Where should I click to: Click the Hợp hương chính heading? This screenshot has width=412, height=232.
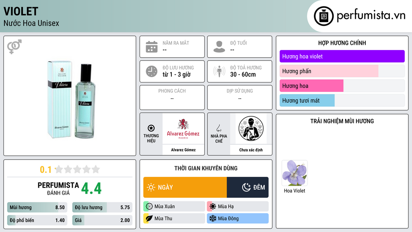click(x=342, y=43)
